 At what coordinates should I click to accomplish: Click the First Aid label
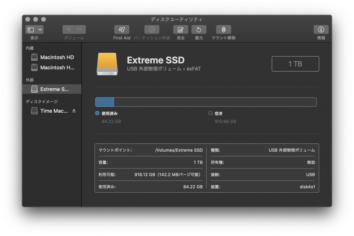[x=122, y=38]
